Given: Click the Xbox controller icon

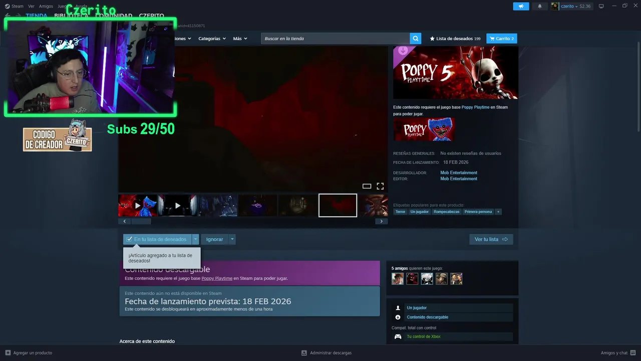Looking at the screenshot, I should [398, 336].
